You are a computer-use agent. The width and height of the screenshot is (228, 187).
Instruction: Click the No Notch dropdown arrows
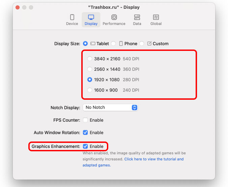[135, 107]
